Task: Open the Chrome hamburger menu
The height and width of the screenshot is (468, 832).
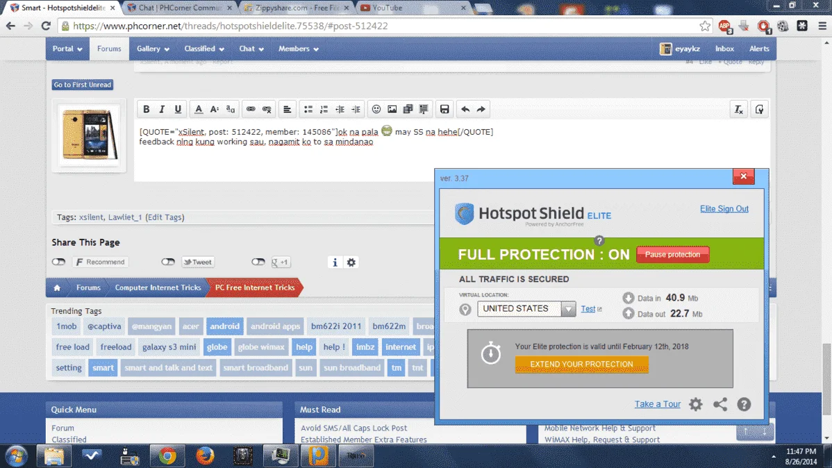Action: coord(822,26)
